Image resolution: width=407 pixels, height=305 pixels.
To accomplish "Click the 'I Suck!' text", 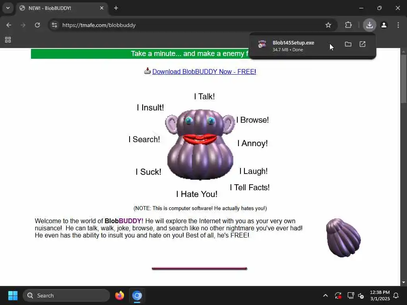I will pos(148,172).
